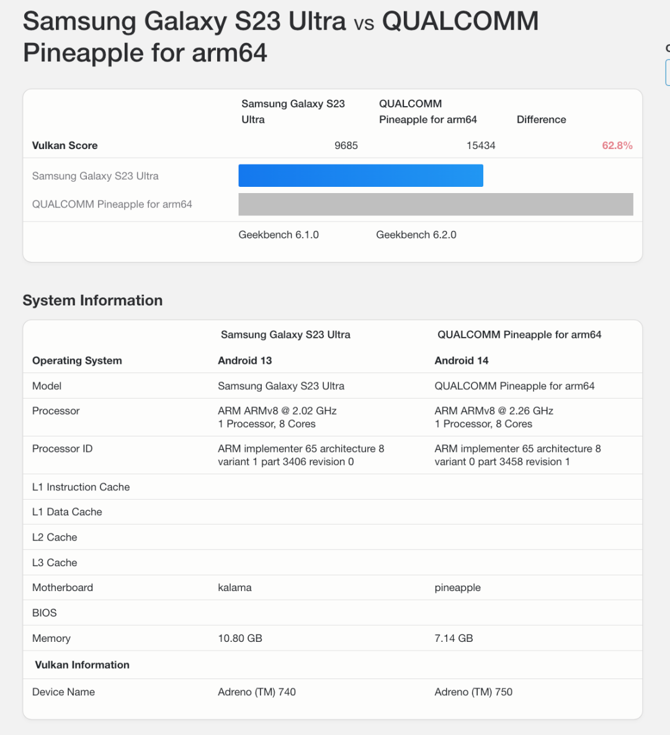
Task: Select the Android 14 operating system cell
Action: coord(462,361)
